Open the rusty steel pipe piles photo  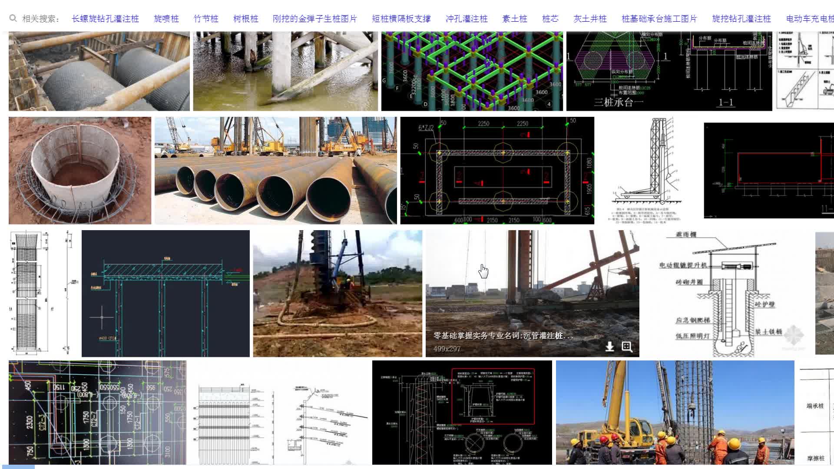click(275, 170)
